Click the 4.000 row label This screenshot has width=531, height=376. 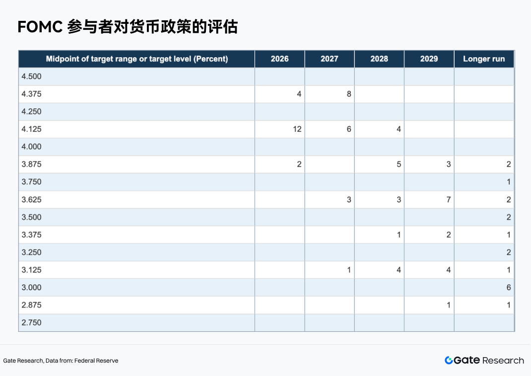click(31, 147)
